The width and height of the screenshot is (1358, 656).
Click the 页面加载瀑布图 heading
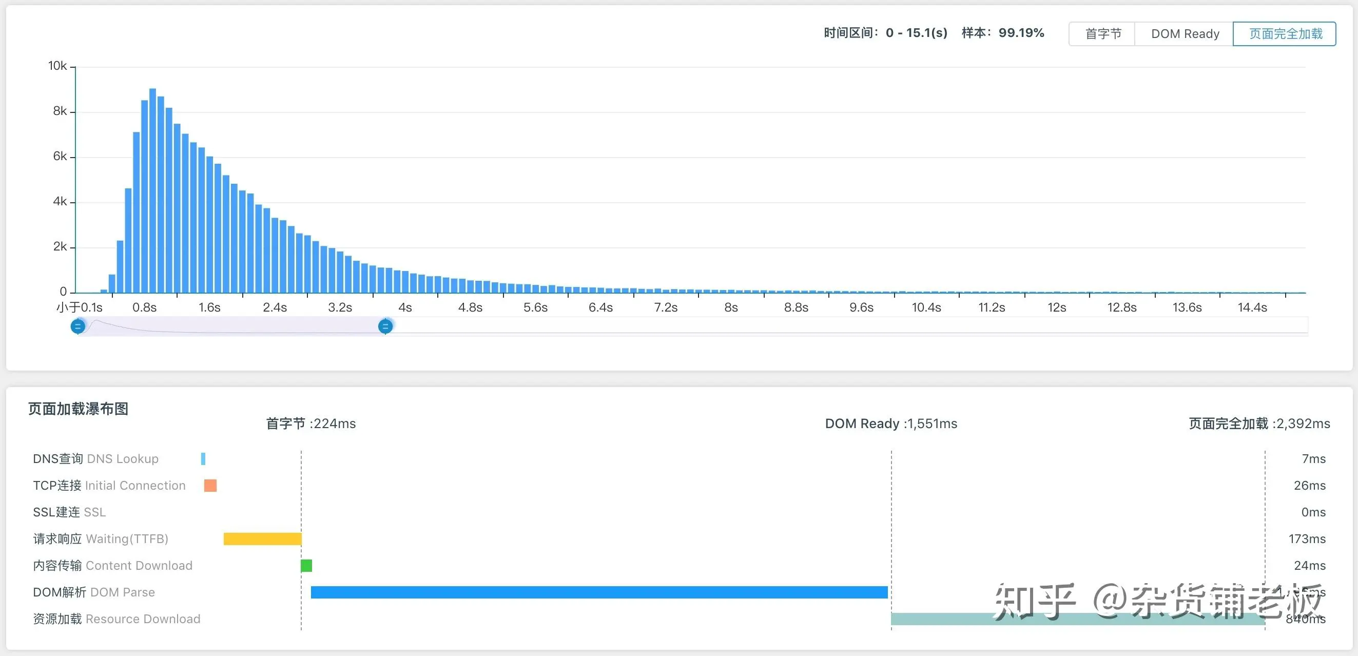[x=78, y=409]
